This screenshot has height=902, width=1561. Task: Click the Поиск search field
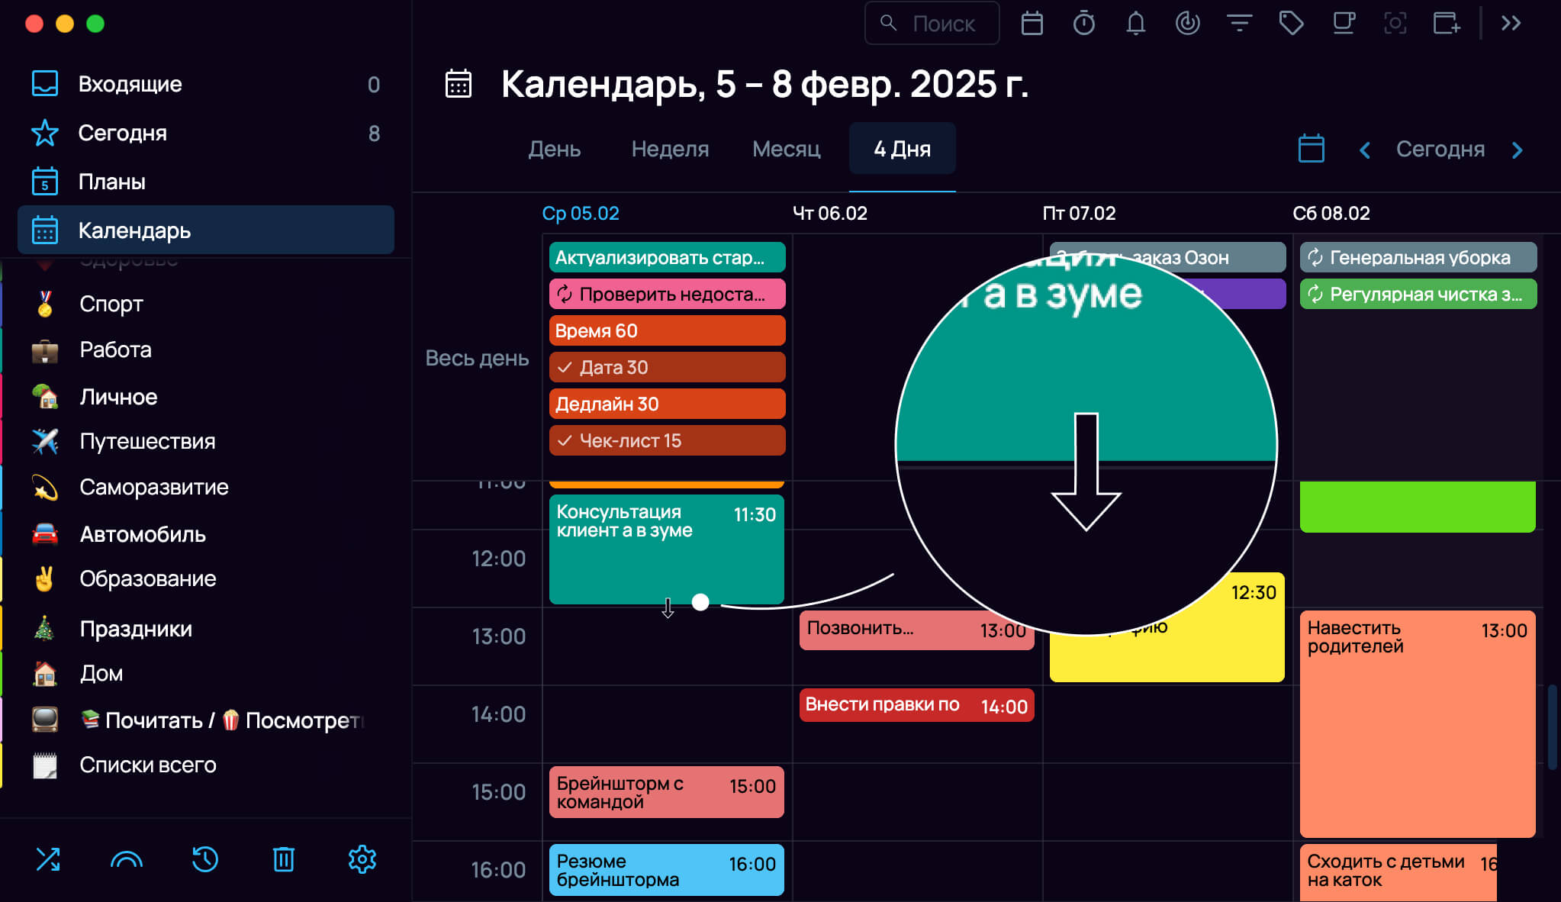pyautogui.click(x=932, y=24)
